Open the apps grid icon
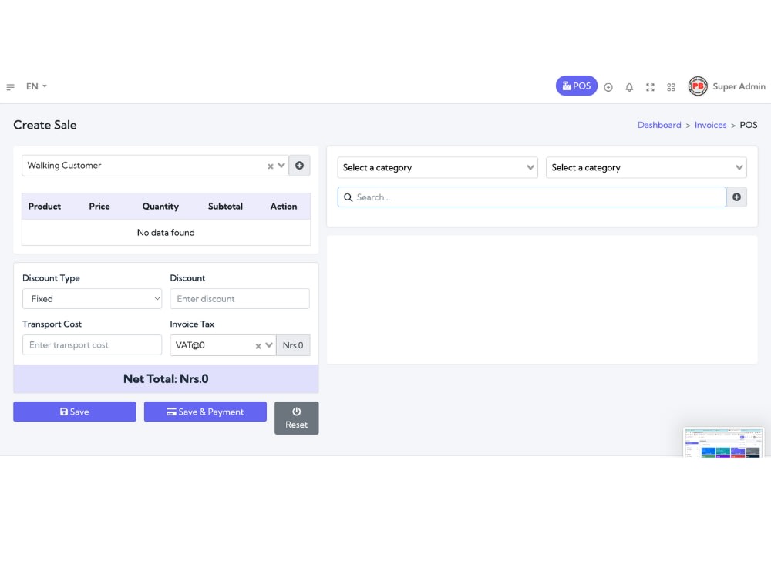 pyautogui.click(x=672, y=88)
